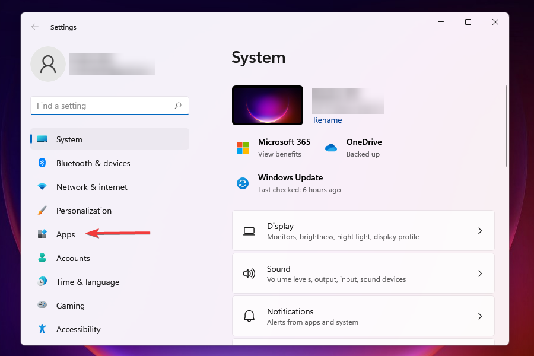Click the System monitor icon in sidebar

[42, 139]
